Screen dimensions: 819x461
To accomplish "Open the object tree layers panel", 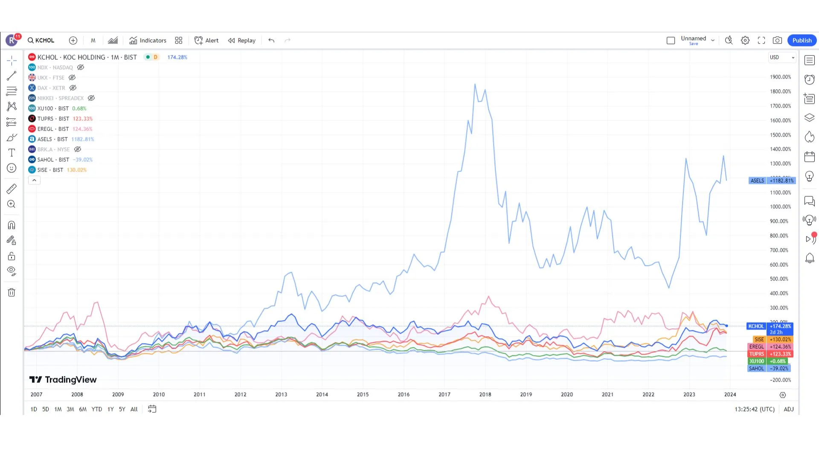I will click(x=810, y=118).
